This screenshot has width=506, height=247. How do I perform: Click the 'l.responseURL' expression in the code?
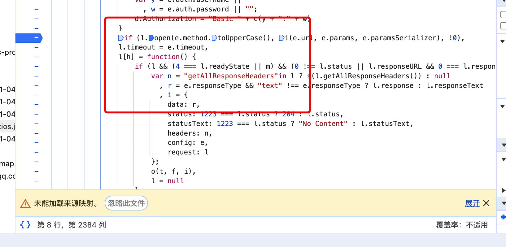[395, 66]
